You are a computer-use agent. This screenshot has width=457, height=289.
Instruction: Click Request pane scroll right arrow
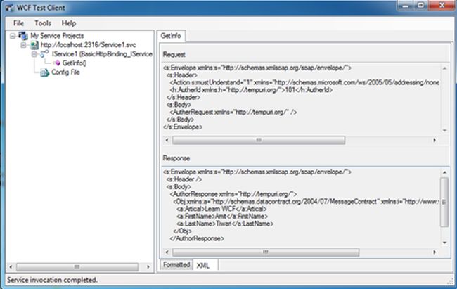(435, 140)
